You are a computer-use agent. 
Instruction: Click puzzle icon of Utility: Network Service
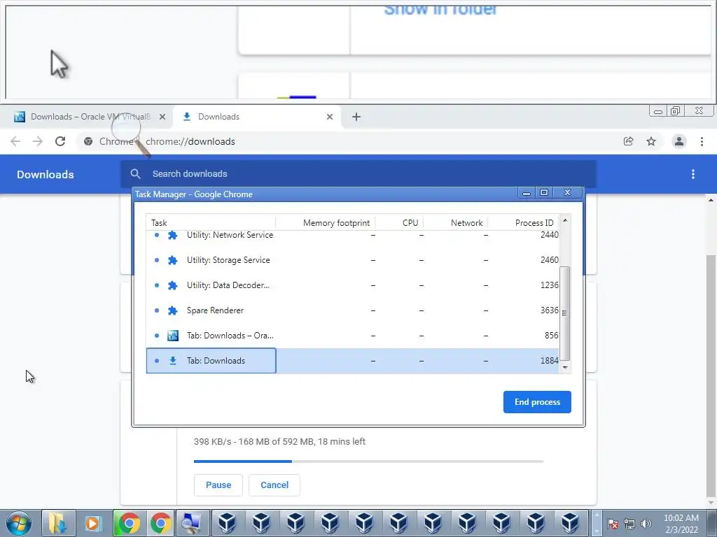(x=172, y=235)
